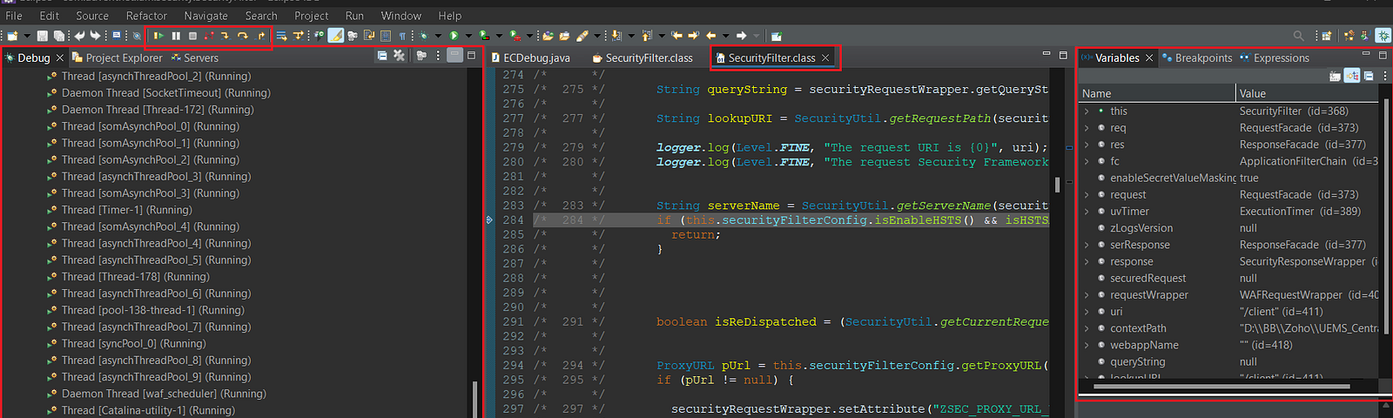
Task: Open the Run menu
Action: click(354, 16)
